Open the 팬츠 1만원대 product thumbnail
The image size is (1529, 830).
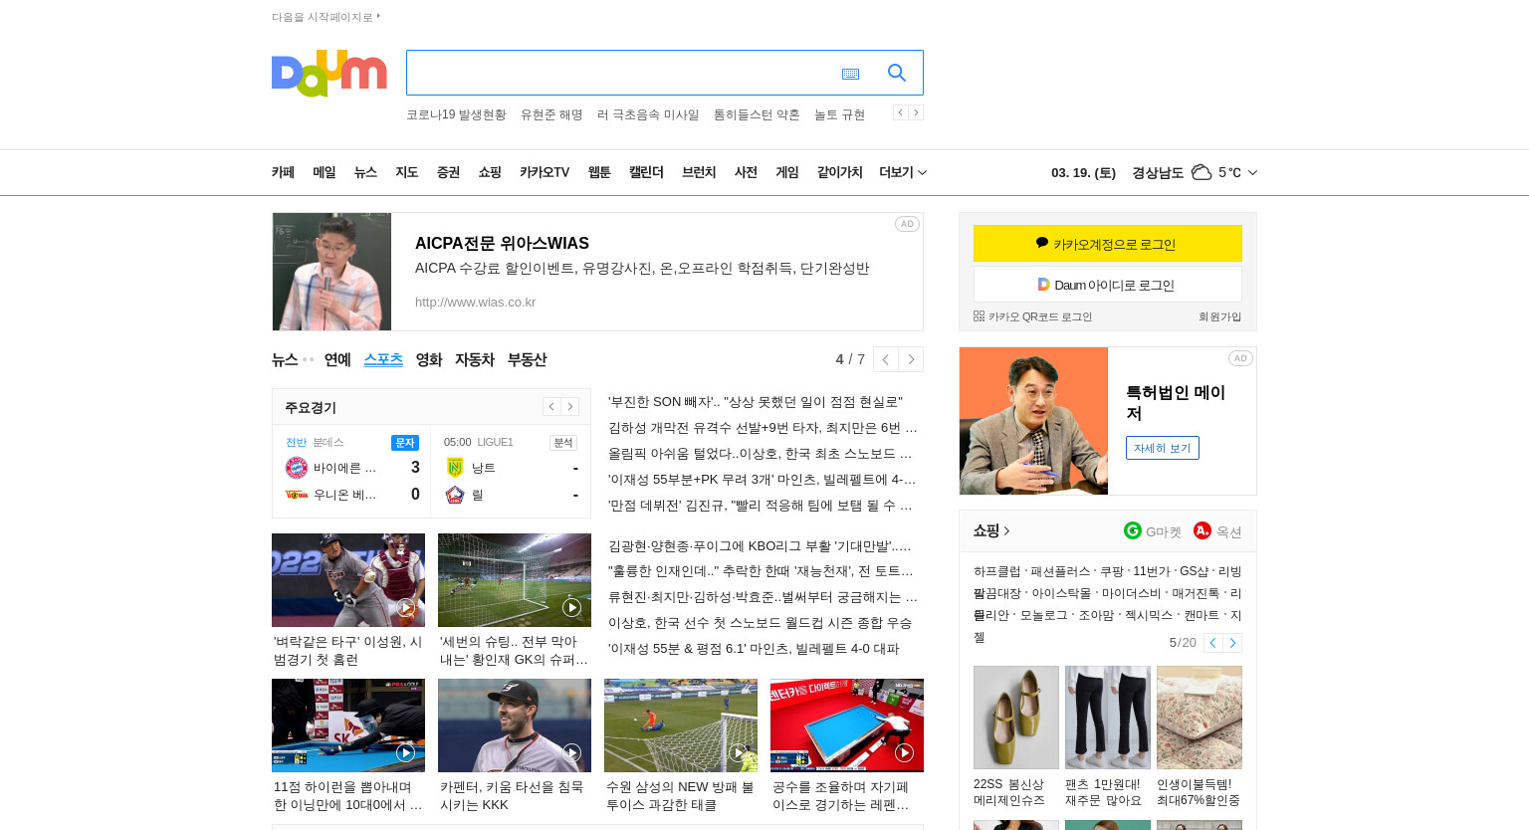(1108, 718)
